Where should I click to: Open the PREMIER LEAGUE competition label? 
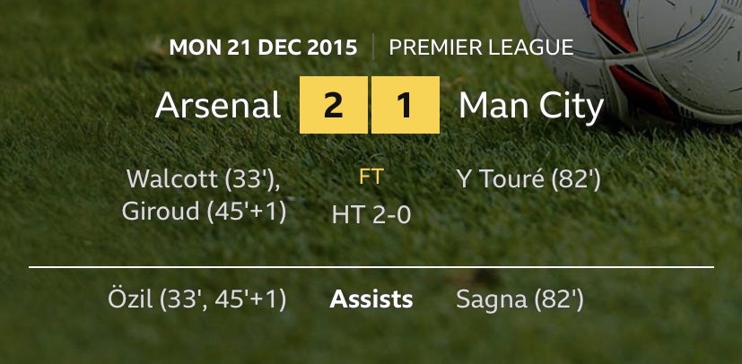481,48
